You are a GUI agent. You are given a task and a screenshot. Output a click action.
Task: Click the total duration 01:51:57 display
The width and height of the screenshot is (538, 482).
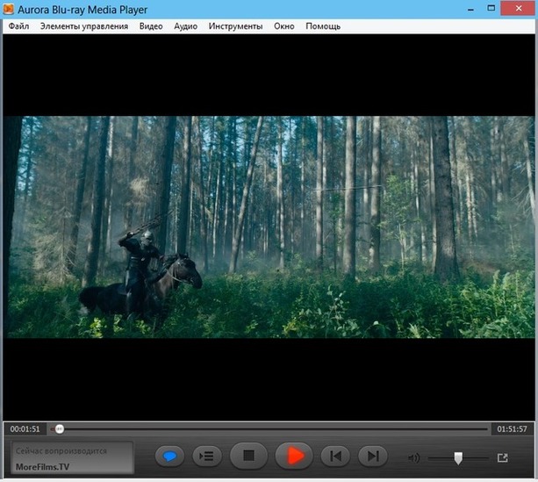513,428
